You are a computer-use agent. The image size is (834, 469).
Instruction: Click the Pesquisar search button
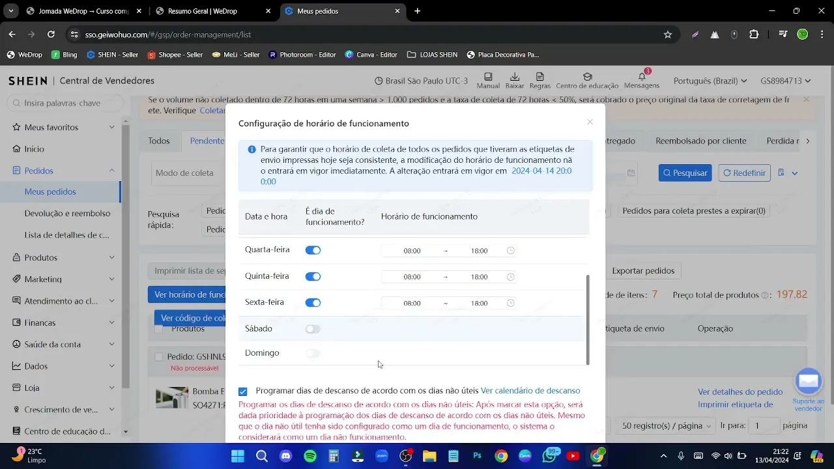click(685, 173)
